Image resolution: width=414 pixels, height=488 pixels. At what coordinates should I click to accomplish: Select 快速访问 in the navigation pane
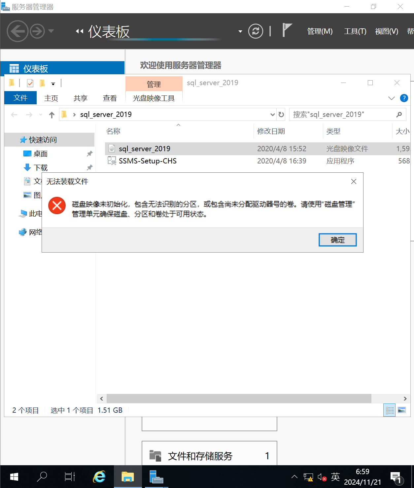50,140
